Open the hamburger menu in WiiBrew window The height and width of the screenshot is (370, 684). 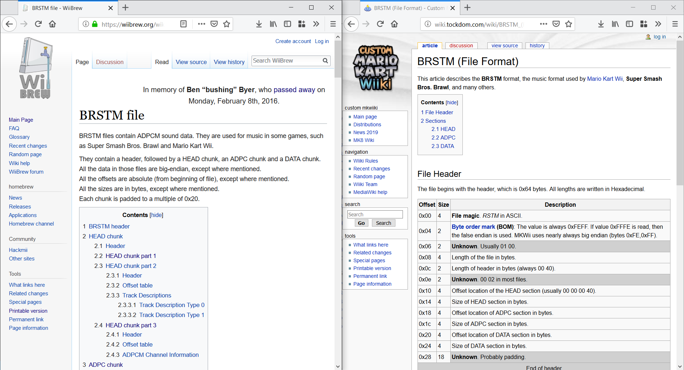tap(333, 24)
